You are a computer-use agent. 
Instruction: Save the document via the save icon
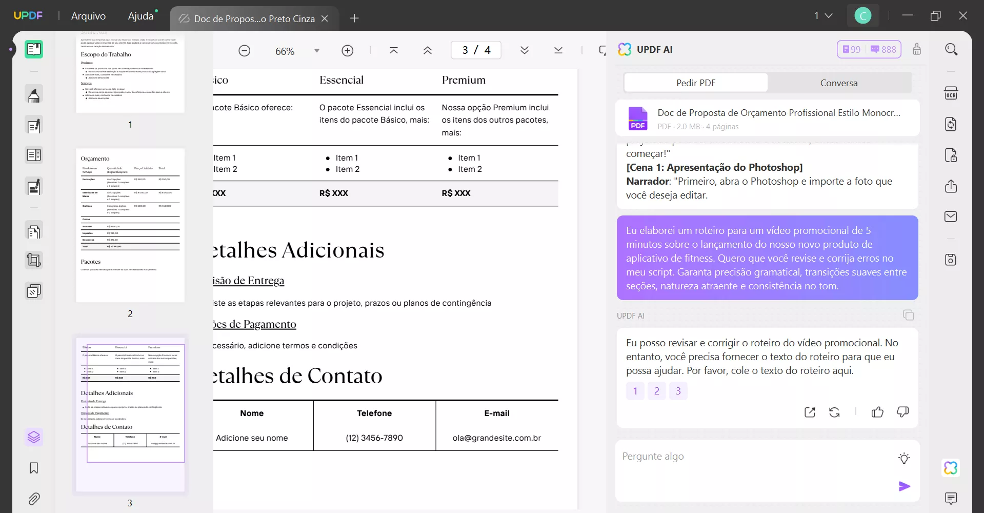951,260
